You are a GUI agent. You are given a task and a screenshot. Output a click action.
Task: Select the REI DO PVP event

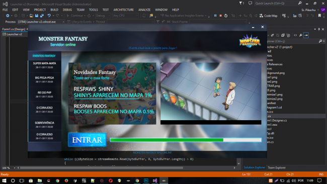[44, 94]
